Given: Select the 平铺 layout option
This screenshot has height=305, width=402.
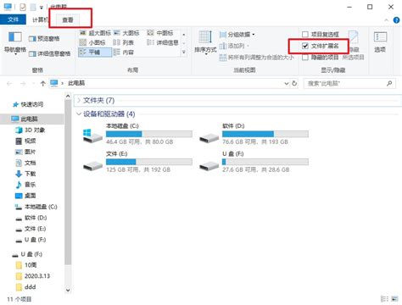Looking at the screenshot, I should point(95,53).
